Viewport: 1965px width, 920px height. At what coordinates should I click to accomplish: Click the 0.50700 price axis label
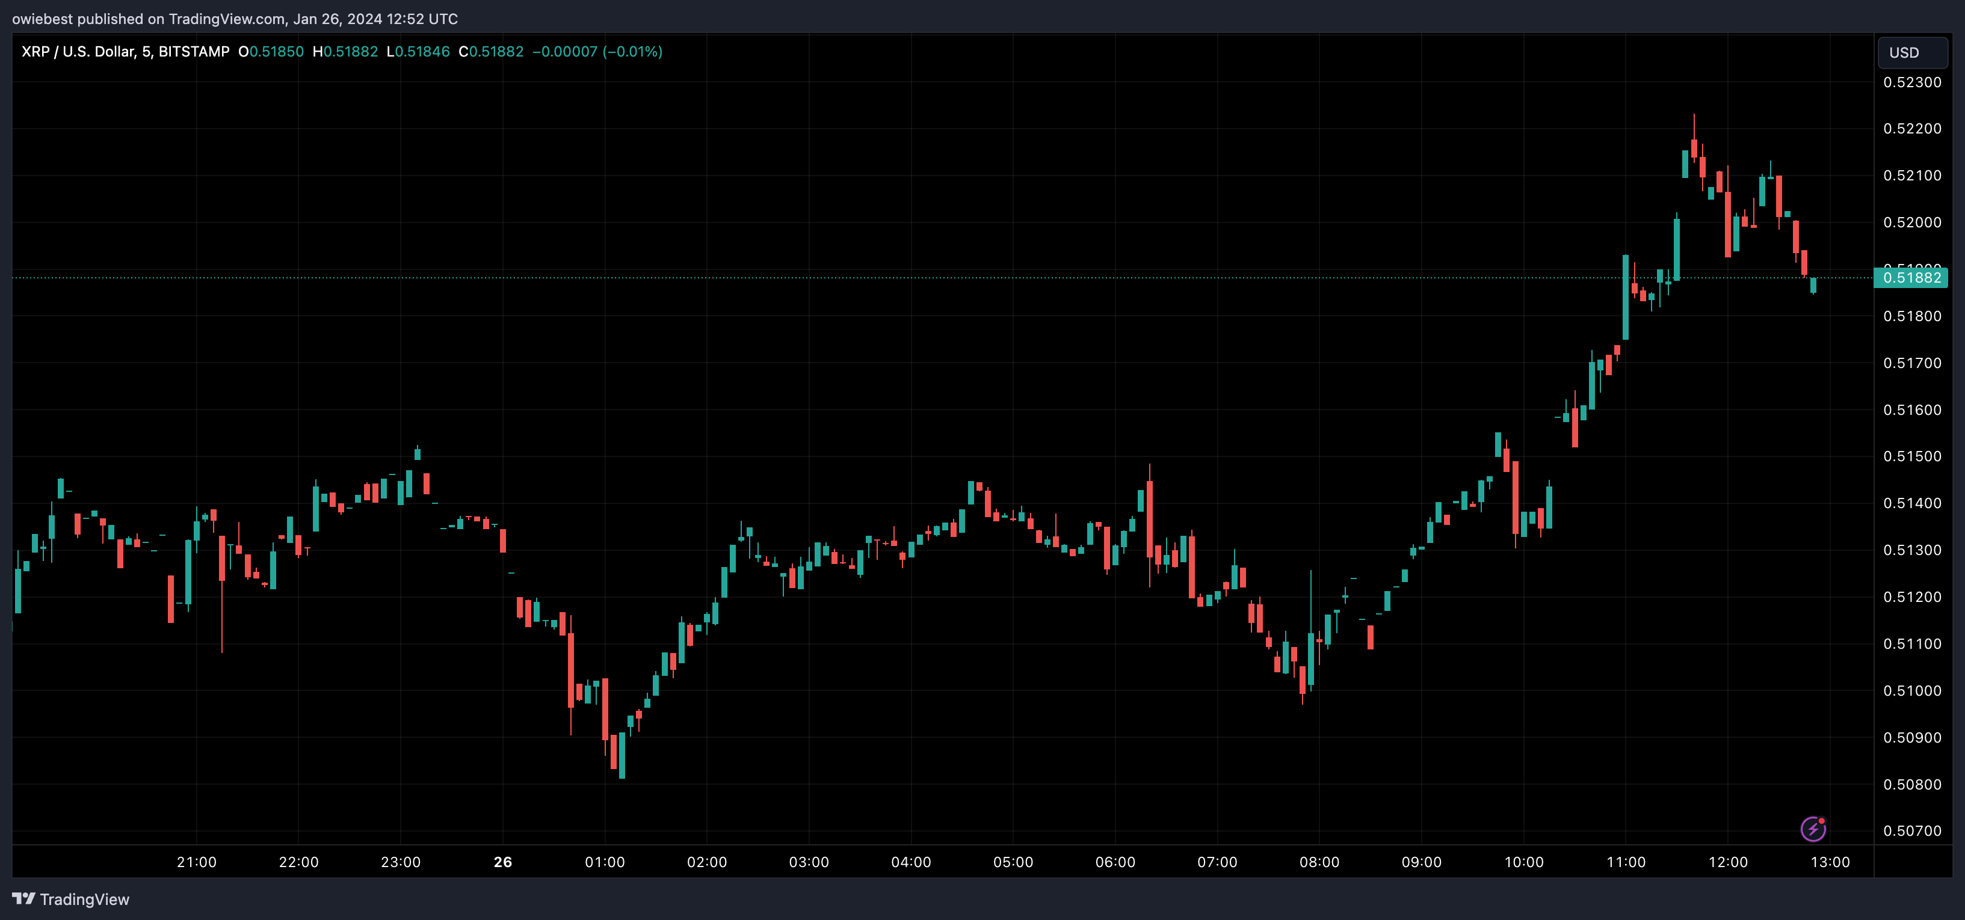tap(1911, 831)
